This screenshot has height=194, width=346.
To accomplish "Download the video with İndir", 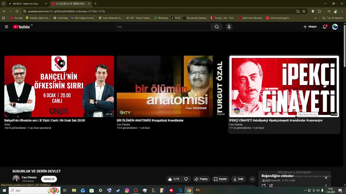I will (x=238, y=179).
